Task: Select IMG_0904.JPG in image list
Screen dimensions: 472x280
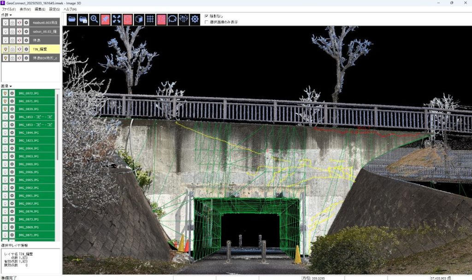Action: pyautogui.click(x=29, y=148)
